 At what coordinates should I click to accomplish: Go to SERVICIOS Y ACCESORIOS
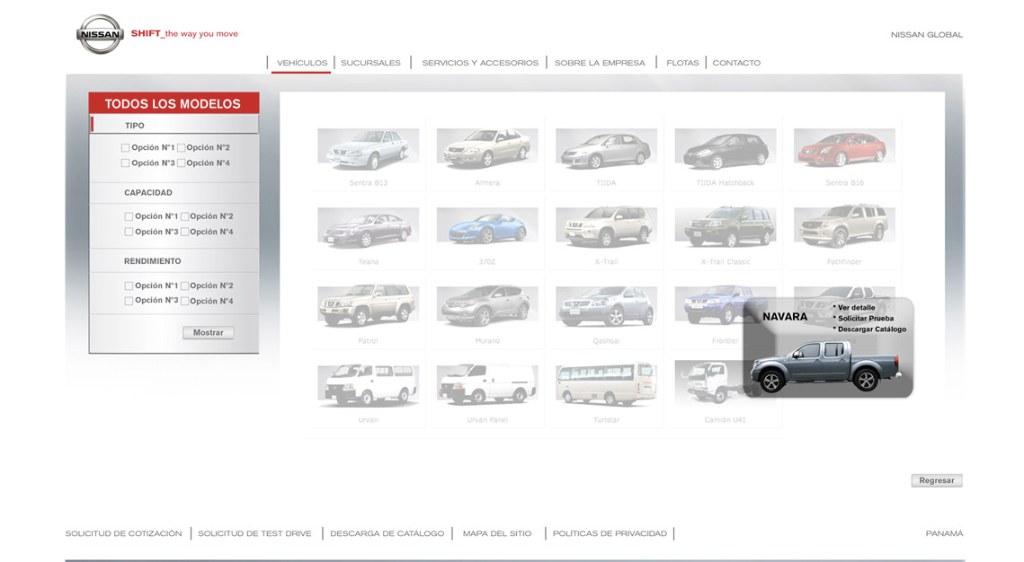480,63
